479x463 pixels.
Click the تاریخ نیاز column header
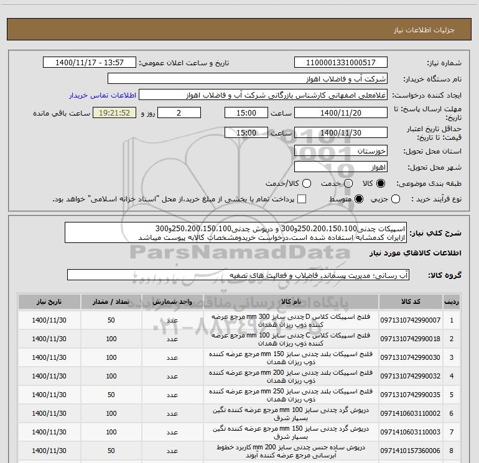click(x=49, y=302)
